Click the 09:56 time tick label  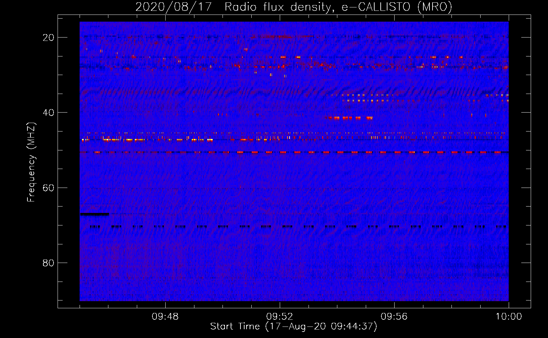tap(394, 317)
